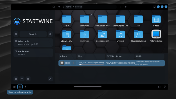Click the HDD volume usage bar
176x99 pixels.
click(92, 64)
